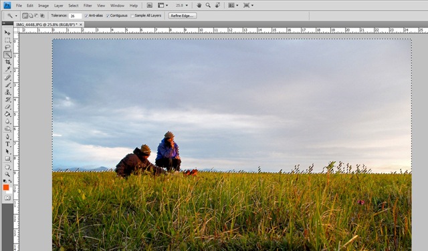This screenshot has height=251, width=428.
Task: Select the 3D rotate tool in toolbox
Action: pyautogui.click(x=7, y=167)
